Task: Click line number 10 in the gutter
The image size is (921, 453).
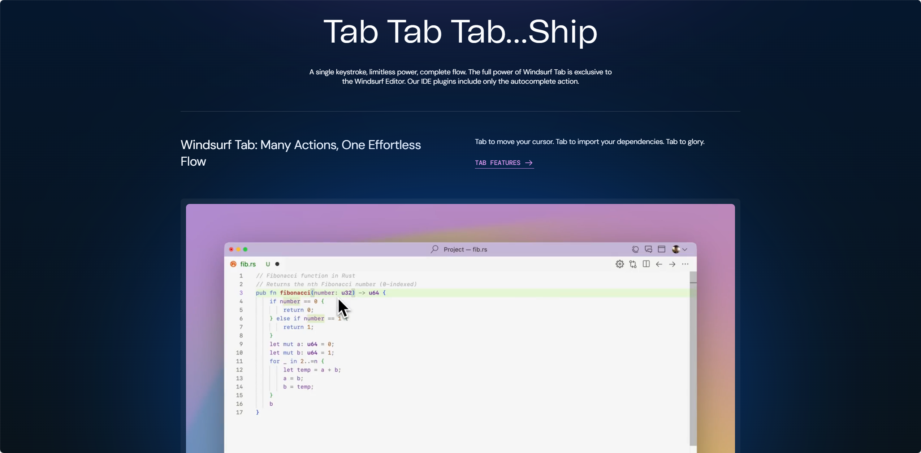Action: [x=239, y=353]
